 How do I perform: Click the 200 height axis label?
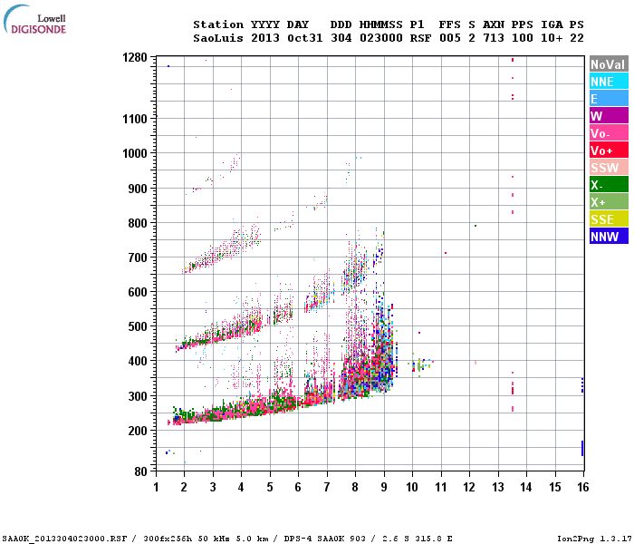(138, 431)
